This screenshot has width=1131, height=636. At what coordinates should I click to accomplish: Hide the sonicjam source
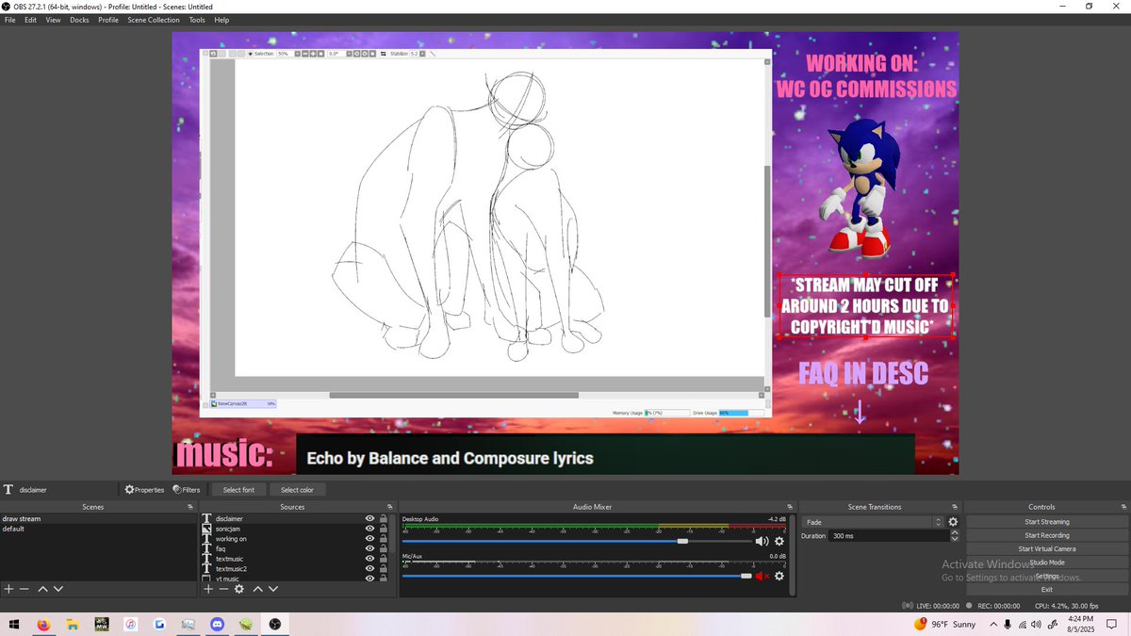tap(369, 530)
